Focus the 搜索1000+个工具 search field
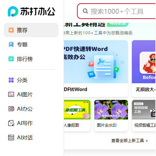Viewport: 156px width, 156px height. click(117, 11)
